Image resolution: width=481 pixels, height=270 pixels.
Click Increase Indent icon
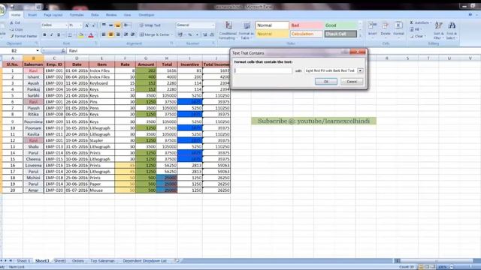[132, 34]
